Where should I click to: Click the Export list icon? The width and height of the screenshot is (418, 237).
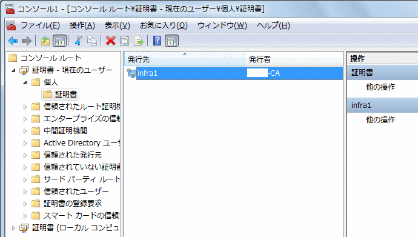pyautogui.click(x=139, y=41)
